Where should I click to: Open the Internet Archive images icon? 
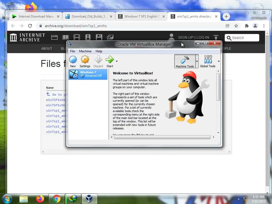[x=110, y=37]
